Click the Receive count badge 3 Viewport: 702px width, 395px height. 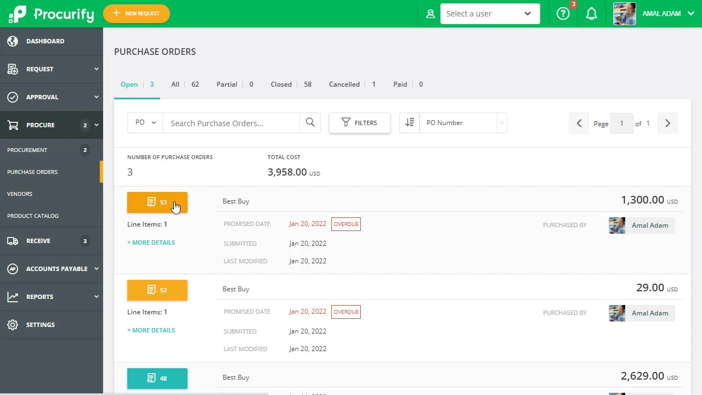point(84,241)
